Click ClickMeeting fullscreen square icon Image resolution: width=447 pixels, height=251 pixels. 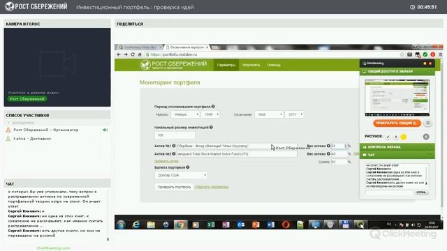[427, 123]
